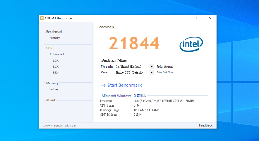
Task: Click the CPU-M app icon in title bar
Action: [x=42, y=18]
